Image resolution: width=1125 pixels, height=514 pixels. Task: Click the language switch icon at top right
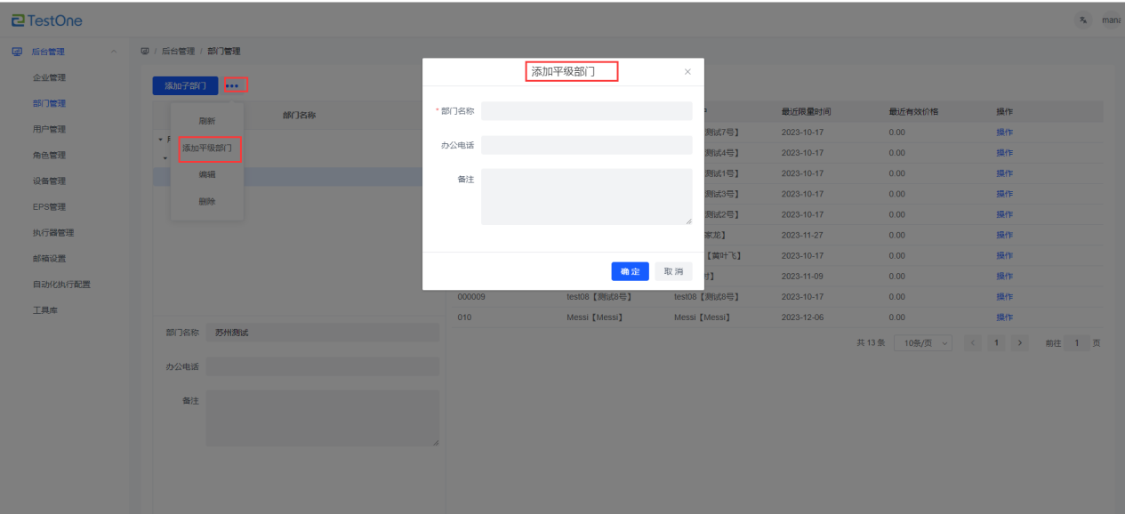(1083, 20)
